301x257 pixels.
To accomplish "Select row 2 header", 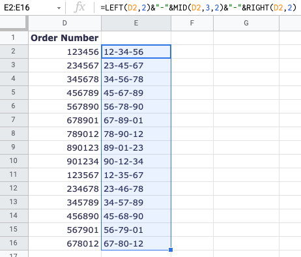I will tap(13, 52).
